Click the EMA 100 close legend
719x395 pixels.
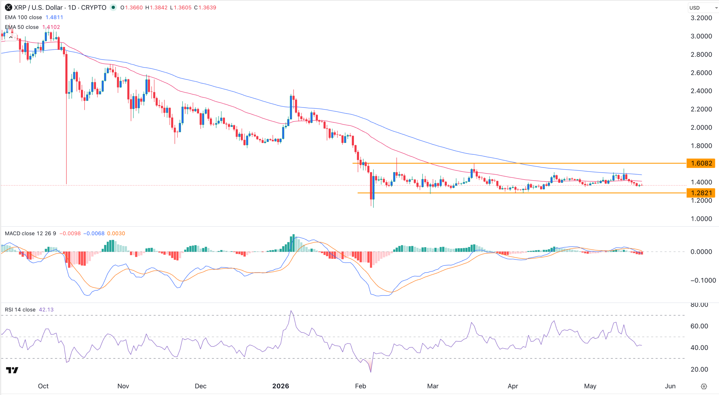coord(23,17)
